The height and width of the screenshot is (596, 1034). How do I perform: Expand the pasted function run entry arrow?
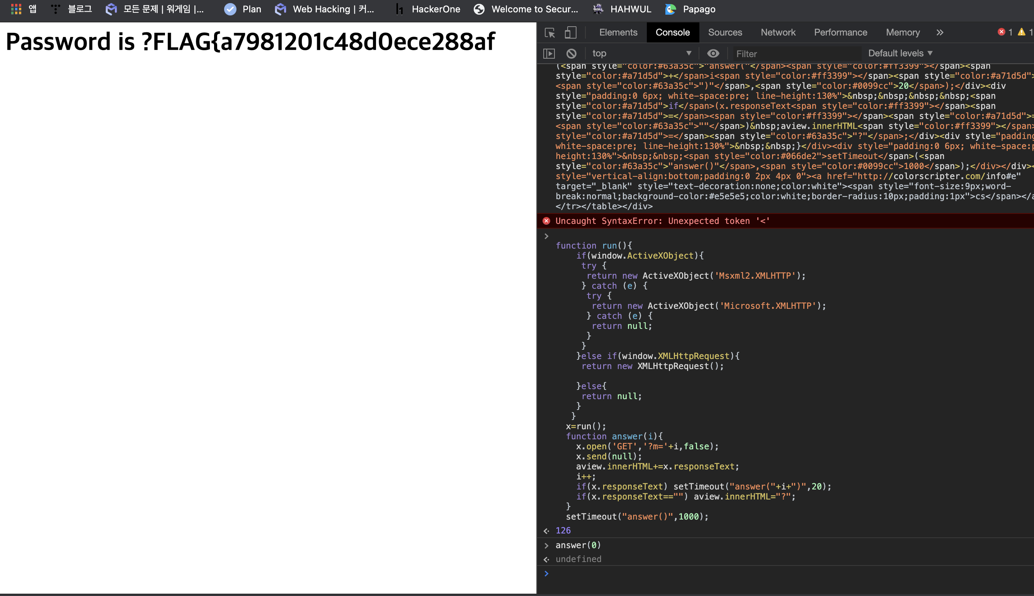[546, 236]
